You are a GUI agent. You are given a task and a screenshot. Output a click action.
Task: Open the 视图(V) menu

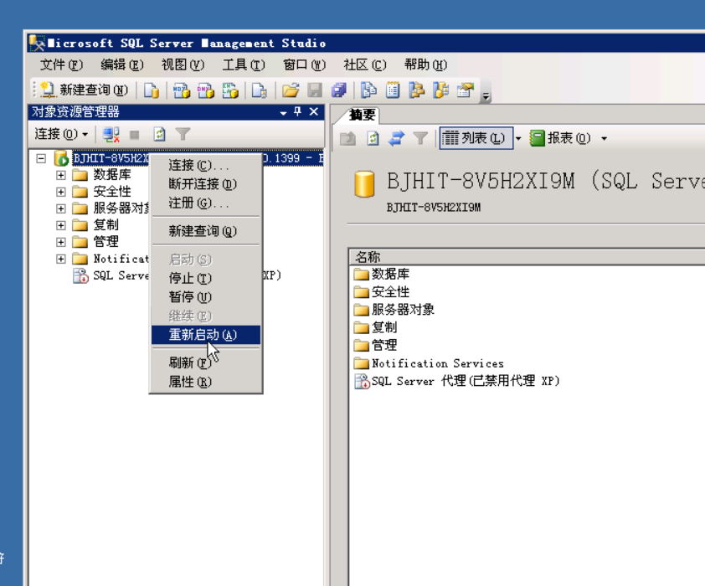point(183,64)
